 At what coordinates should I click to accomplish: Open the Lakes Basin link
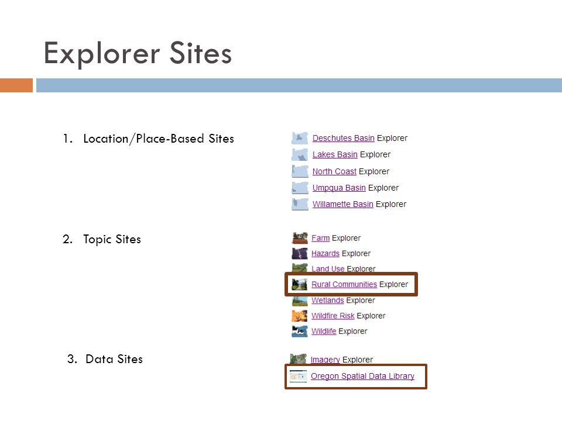pyautogui.click(x=335, y=154)
